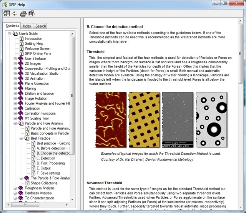
Task: Click the Getting Help topic page icon
Action: click(22, 43)
